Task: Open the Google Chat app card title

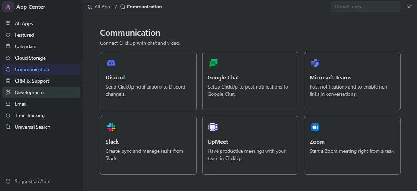Action: pyautogui.click(x=223, y=77)
